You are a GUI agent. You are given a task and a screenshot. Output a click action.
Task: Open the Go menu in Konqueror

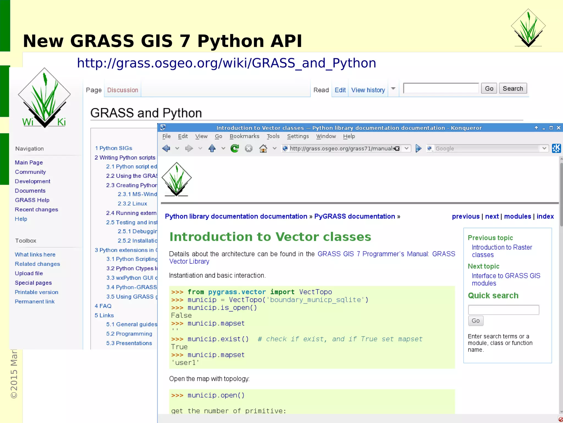[x=219, y=136]
